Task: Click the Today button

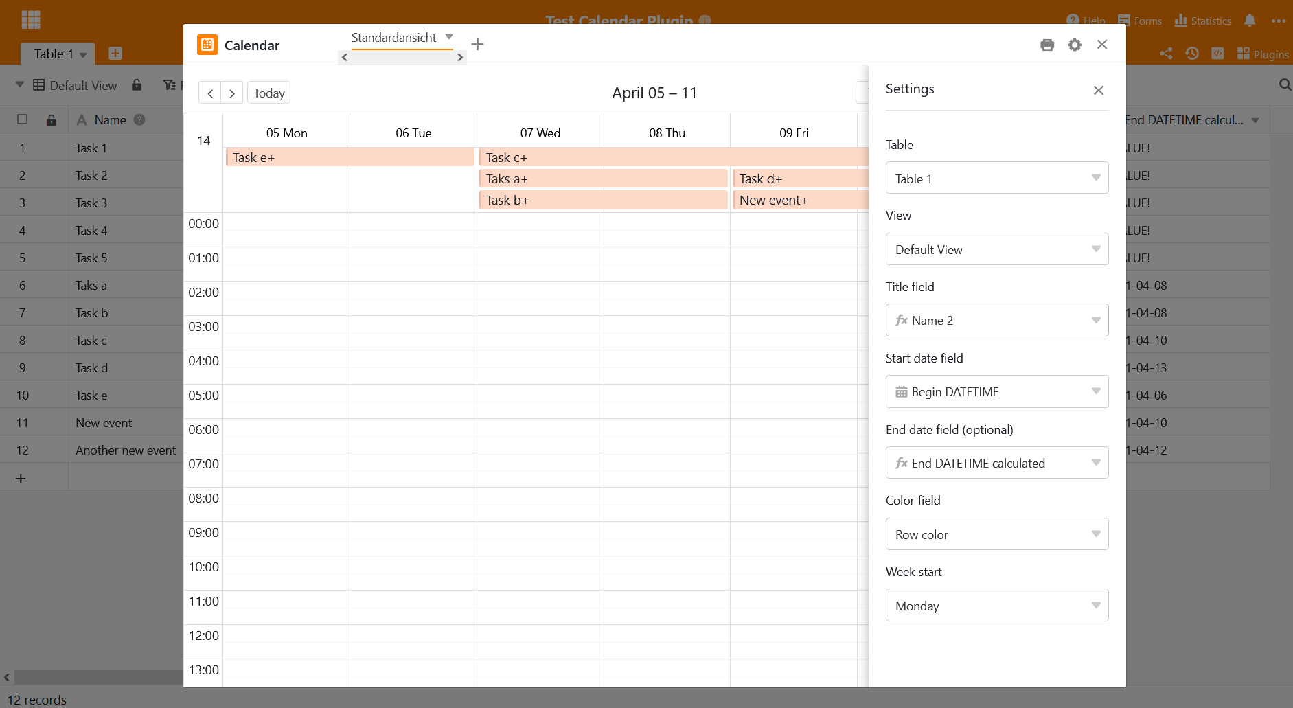Action: [x=268, y=93]
